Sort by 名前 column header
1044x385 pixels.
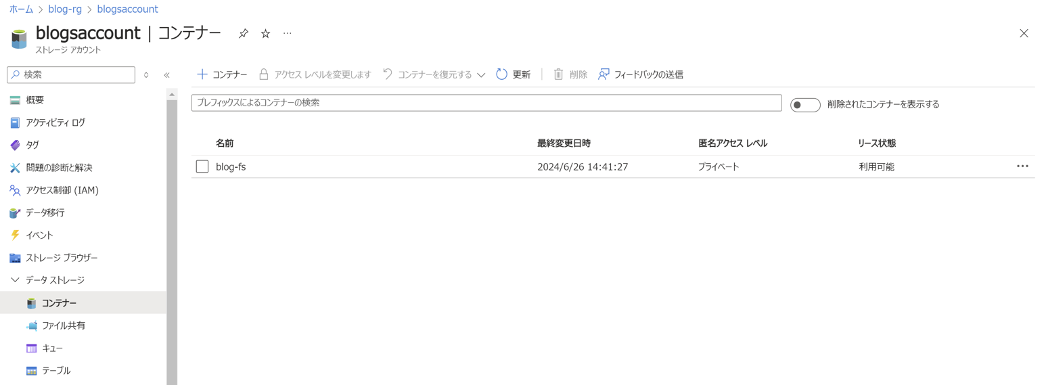pyautogui.click(x=225, y=143)
